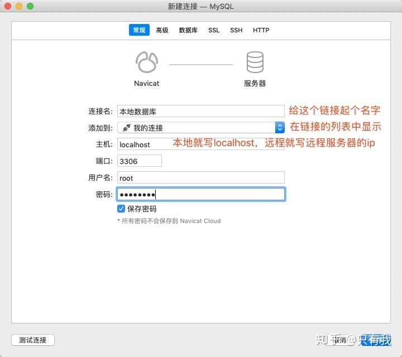Switch to the 常规 tab
The width and height of the screenshot is (402, 357).
pyautogui.click(x=139, y=30)
